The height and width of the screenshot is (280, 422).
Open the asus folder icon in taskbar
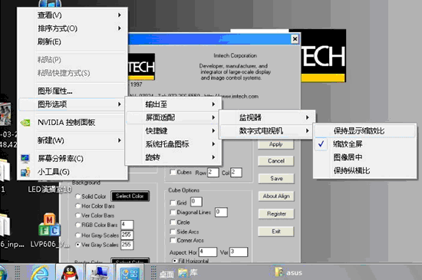(279, 272)
